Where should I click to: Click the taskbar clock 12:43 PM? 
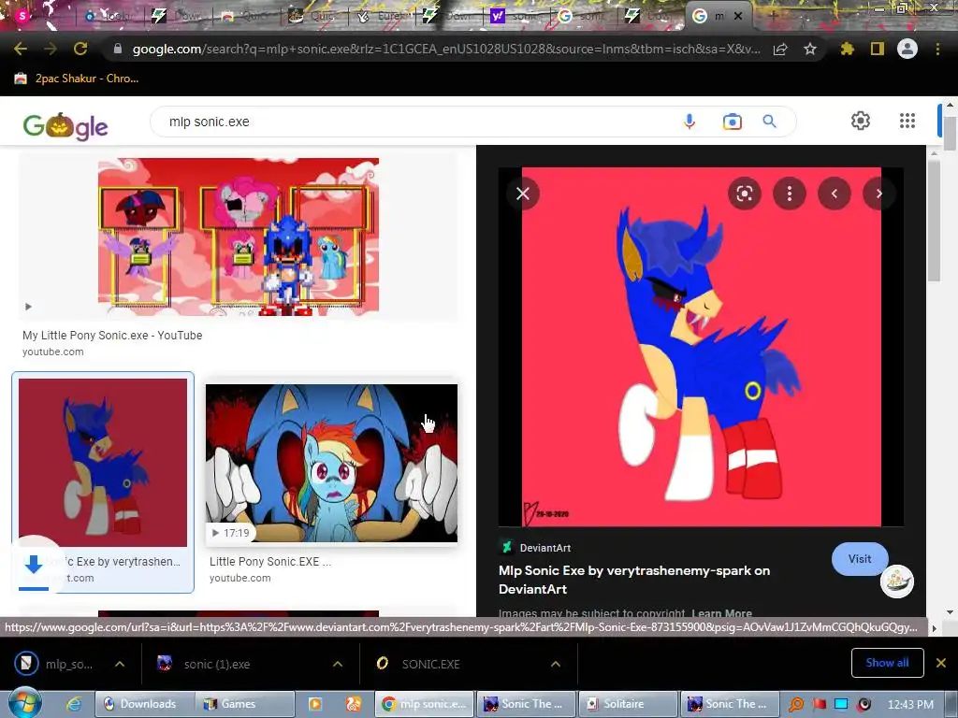click(910, 704)
